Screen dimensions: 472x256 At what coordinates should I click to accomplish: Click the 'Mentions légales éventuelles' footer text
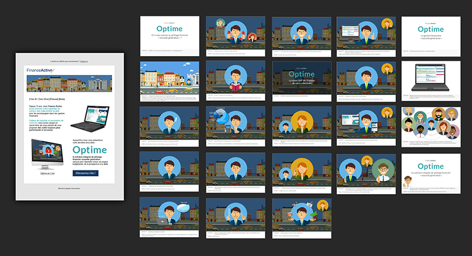pos(69,189)
